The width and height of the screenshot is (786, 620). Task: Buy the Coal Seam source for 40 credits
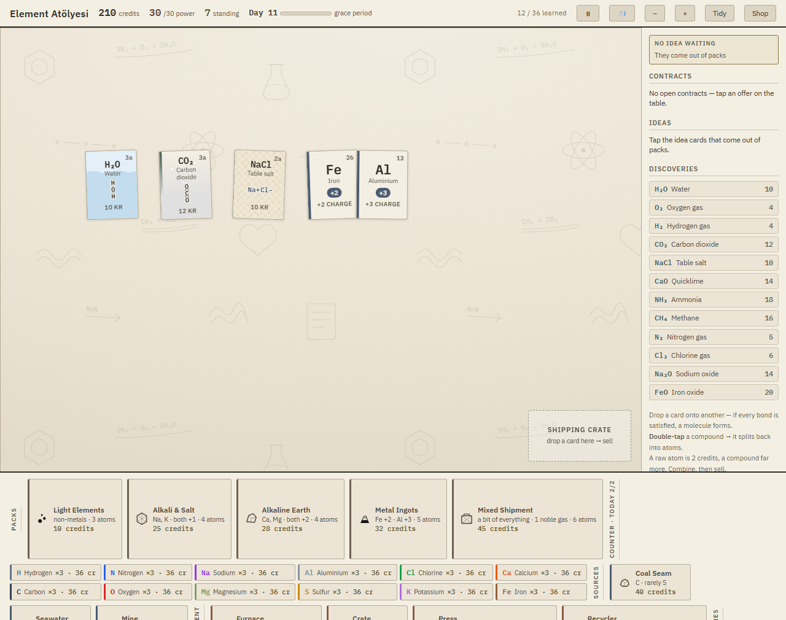(x=650, y=582)
